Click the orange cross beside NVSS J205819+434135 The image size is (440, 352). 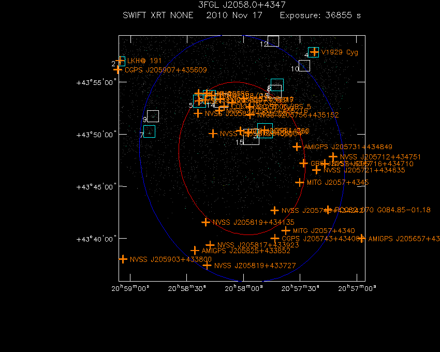point(206,222)
